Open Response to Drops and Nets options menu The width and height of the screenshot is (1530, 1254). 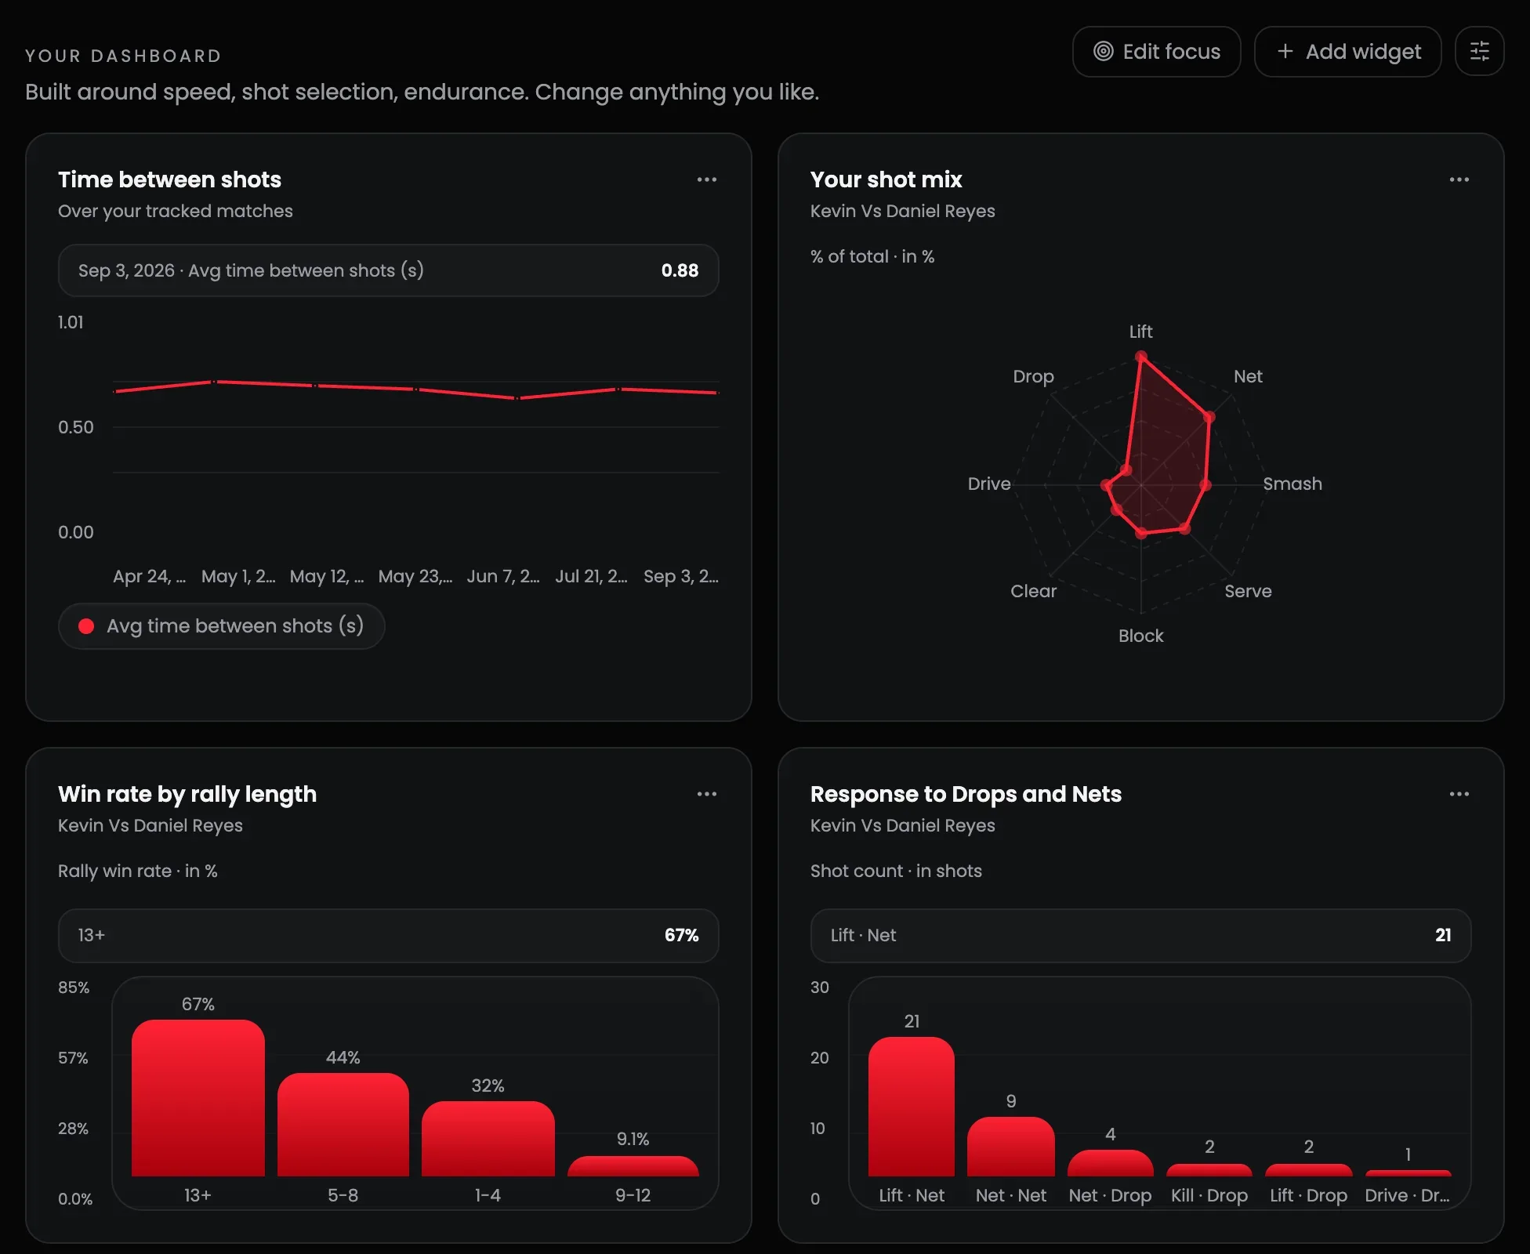click(1459, 794)
